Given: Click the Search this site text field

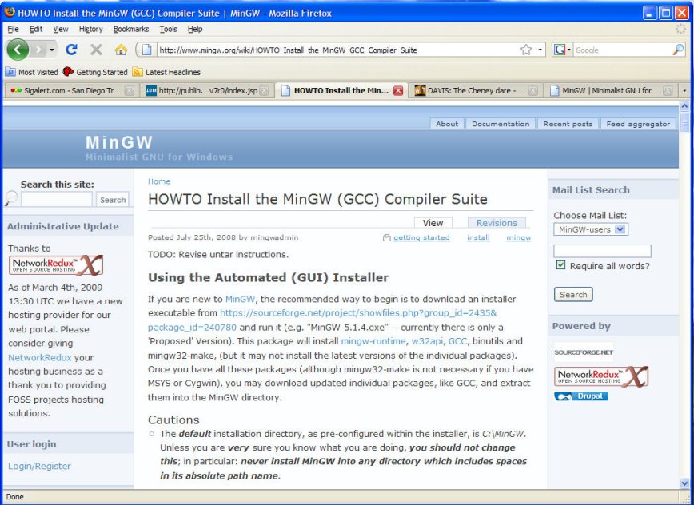Looking at the screenshot, I should [57, 200].
